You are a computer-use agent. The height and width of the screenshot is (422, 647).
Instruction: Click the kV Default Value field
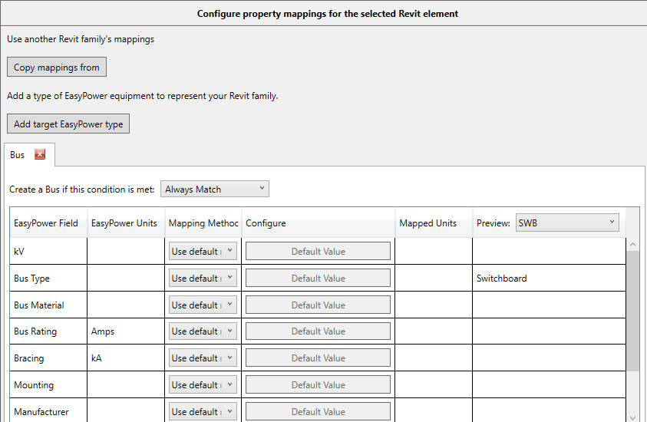click(x=318, y=252)
